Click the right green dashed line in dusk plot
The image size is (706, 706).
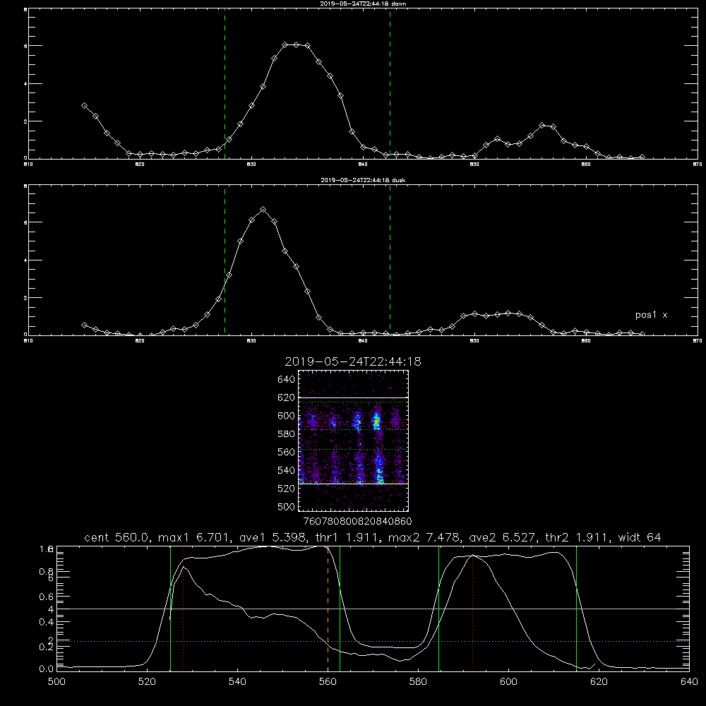(x=390, y=261)
